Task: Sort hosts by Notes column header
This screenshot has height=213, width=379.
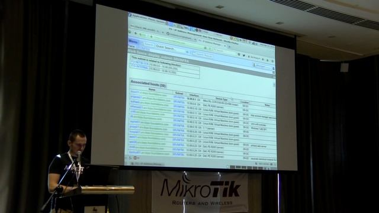Action: (267, 105)
